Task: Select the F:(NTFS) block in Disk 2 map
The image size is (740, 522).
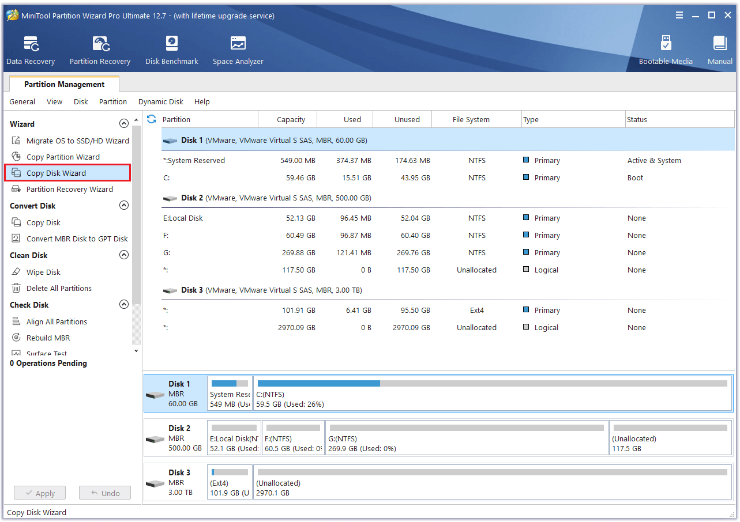Action: pos(293,438)
